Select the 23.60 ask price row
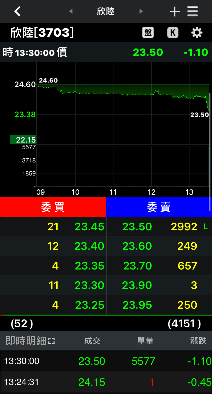The width and height of the screenshot is (212, 394). [137, 246]
